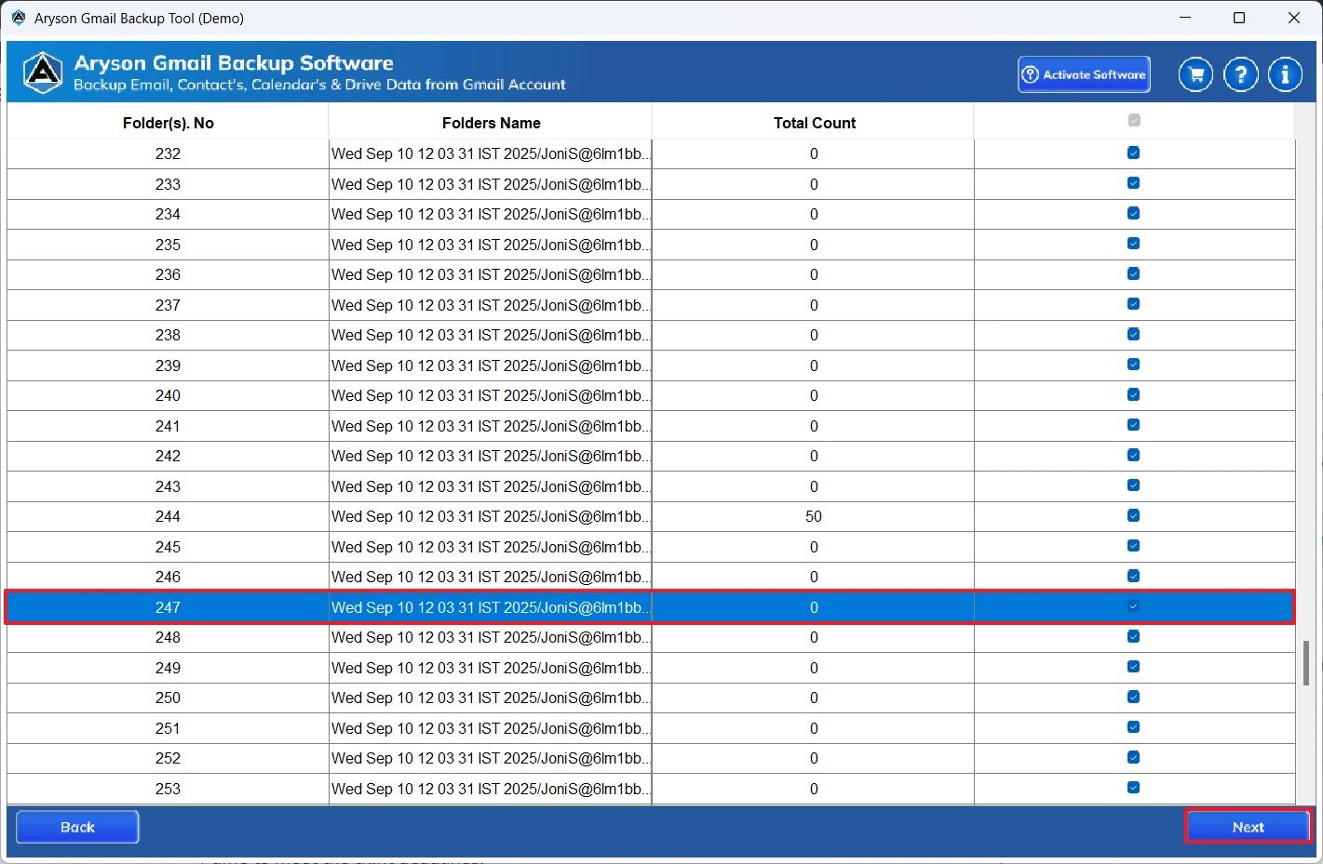The image size is (1323, 864).
Task: Open the shopping cart purchase icon
Action: 1195,74
